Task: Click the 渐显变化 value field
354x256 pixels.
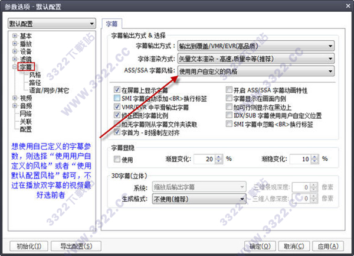Action: [205, 159]
